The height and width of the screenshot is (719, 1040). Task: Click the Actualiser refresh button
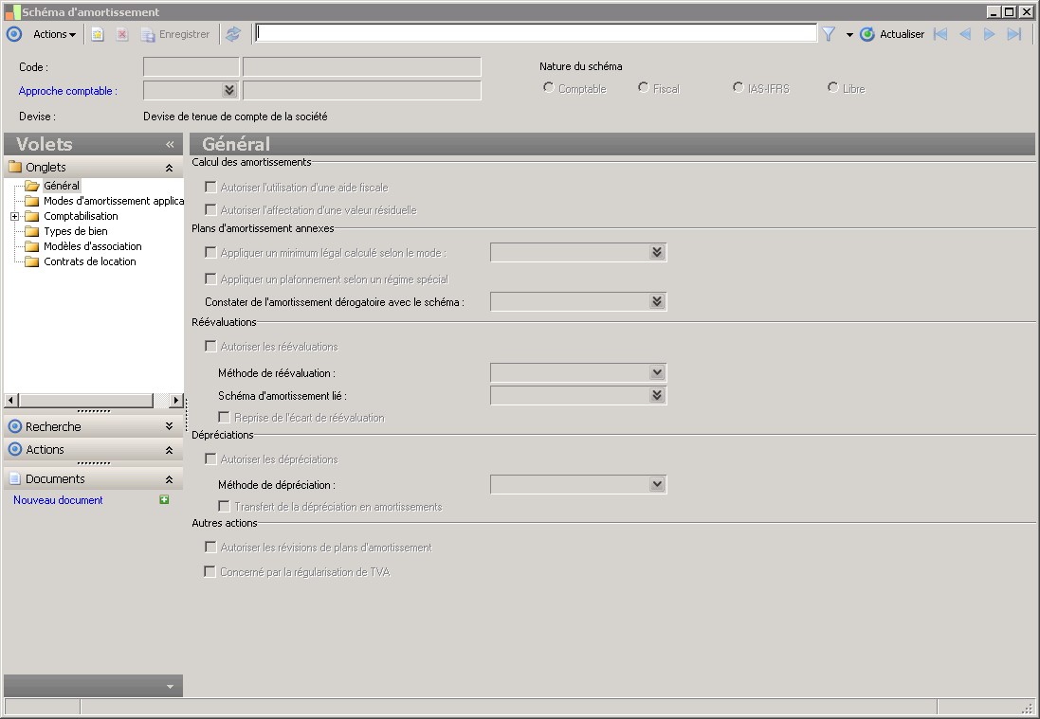pos(892,34)
